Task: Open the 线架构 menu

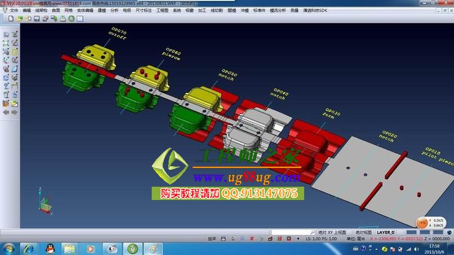Action: (41, 10)
